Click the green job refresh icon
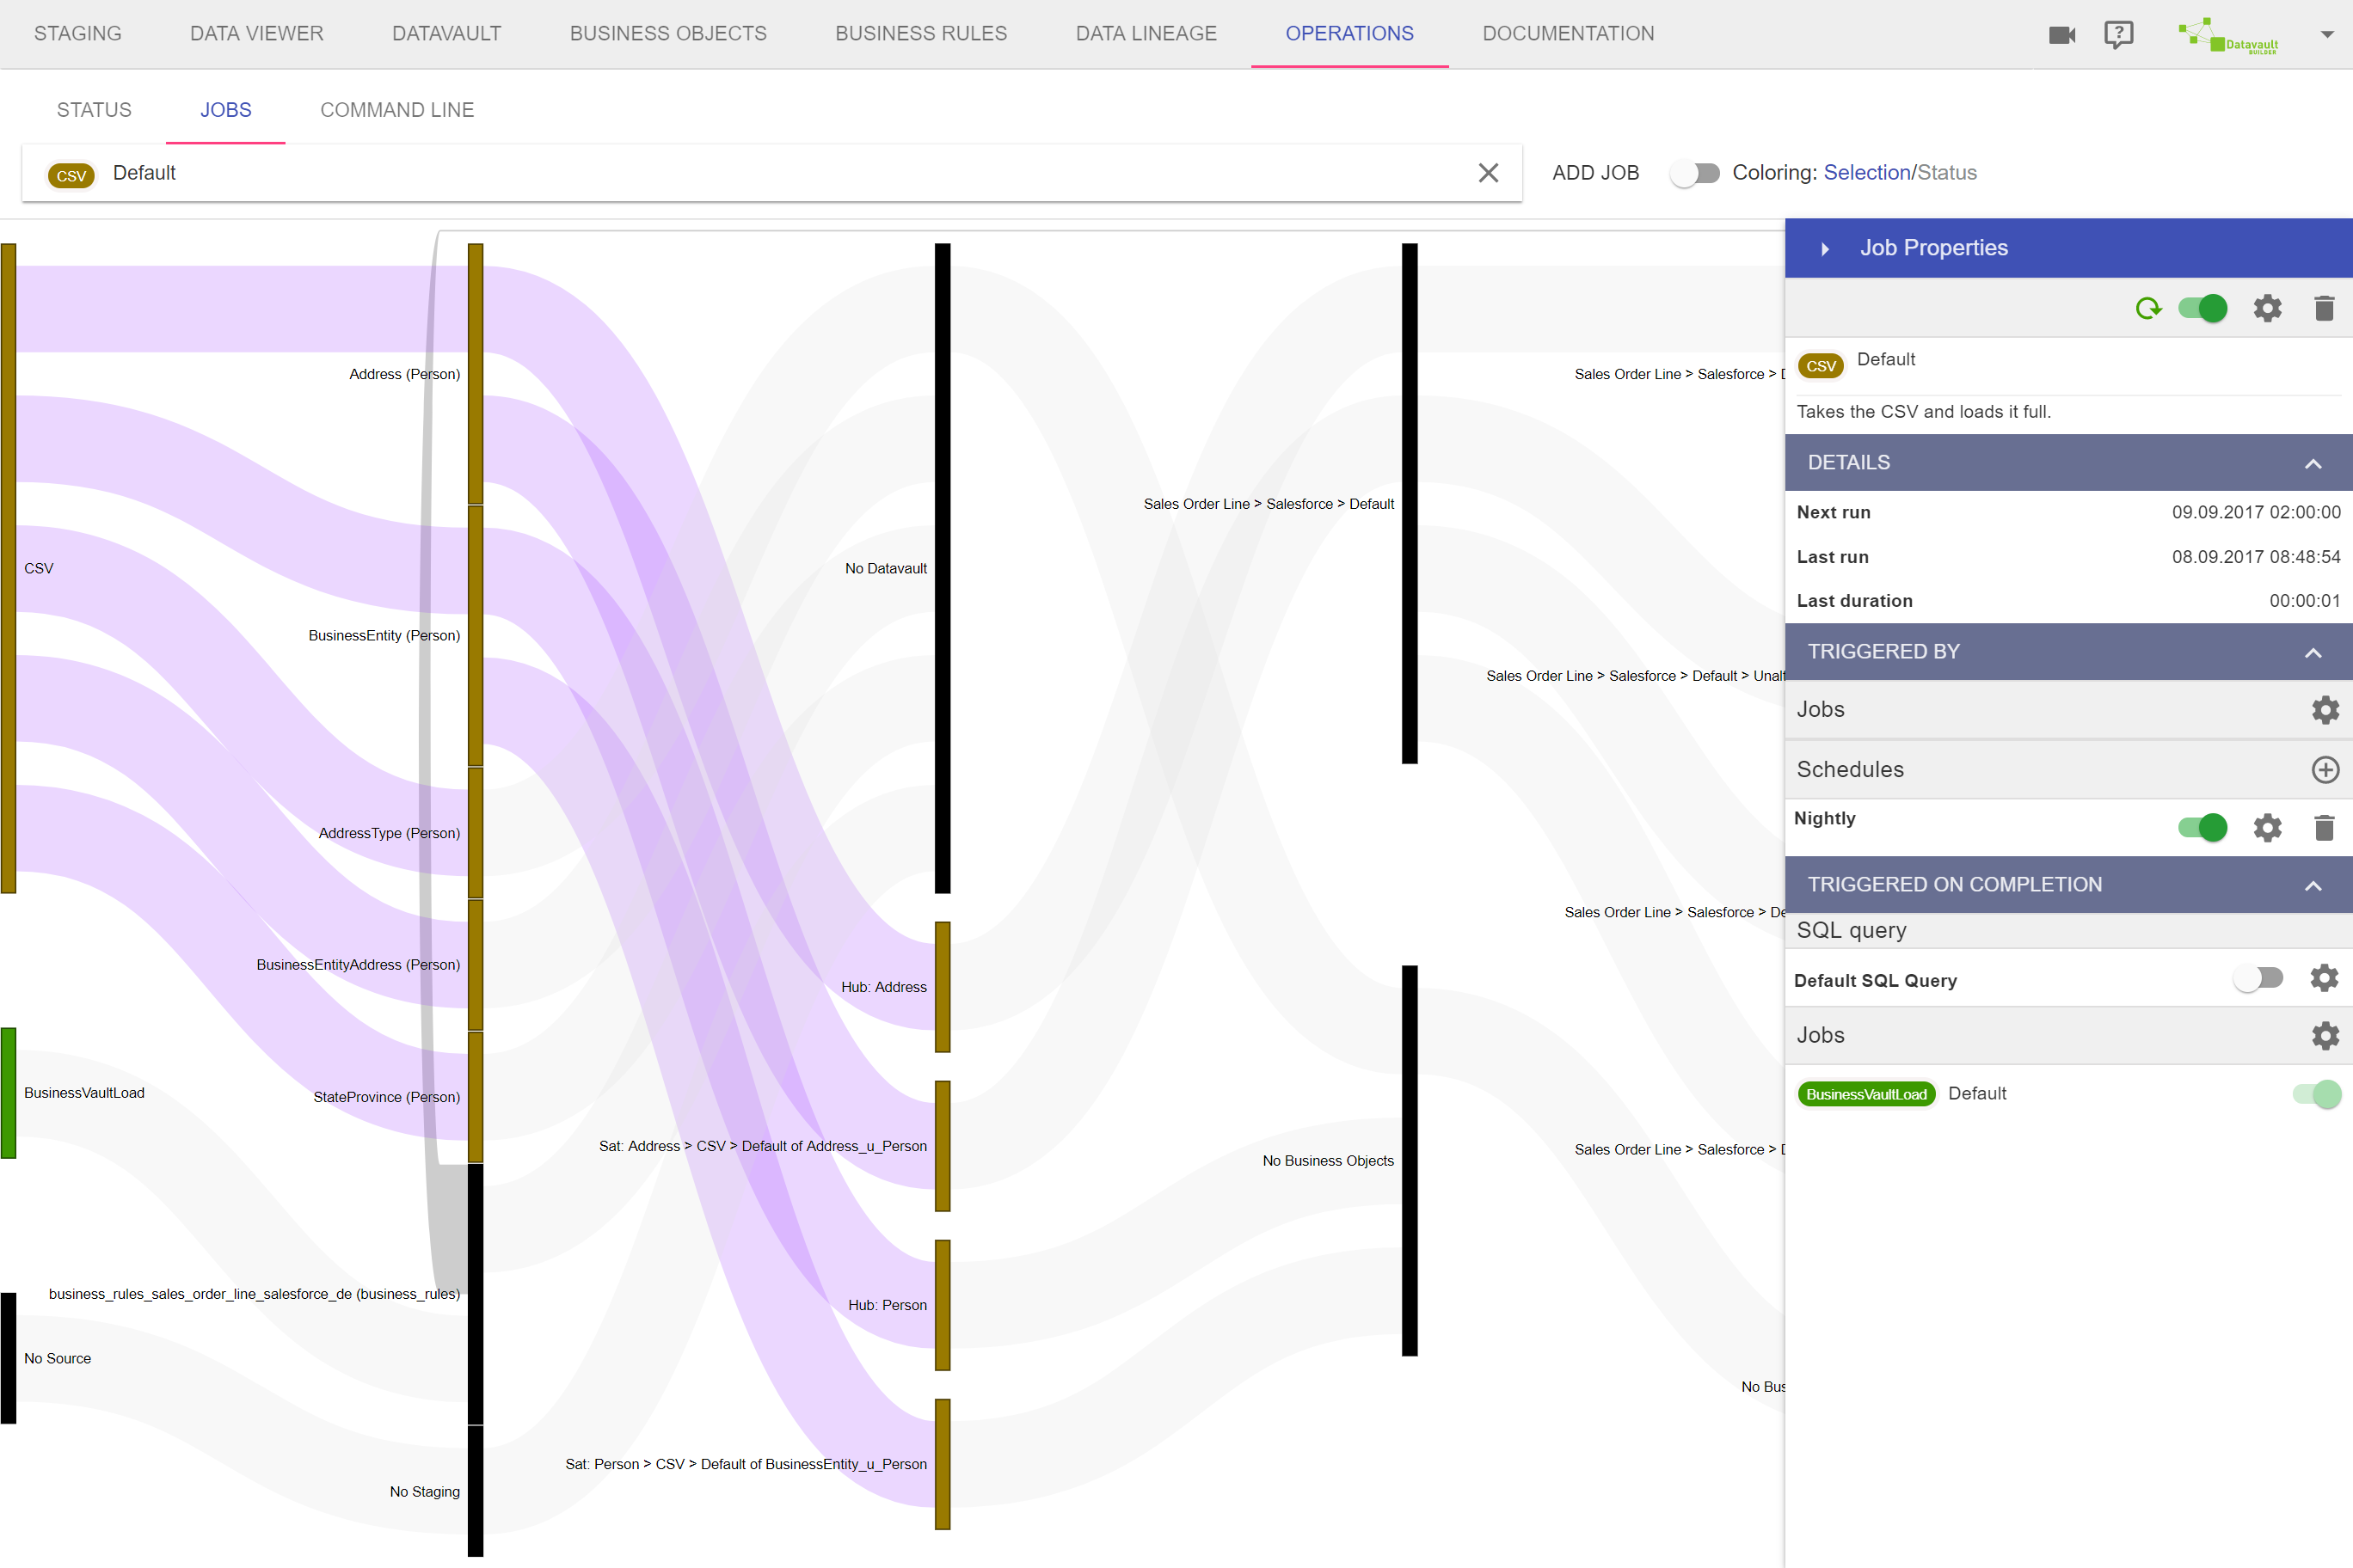 (x=2148, y=308)
